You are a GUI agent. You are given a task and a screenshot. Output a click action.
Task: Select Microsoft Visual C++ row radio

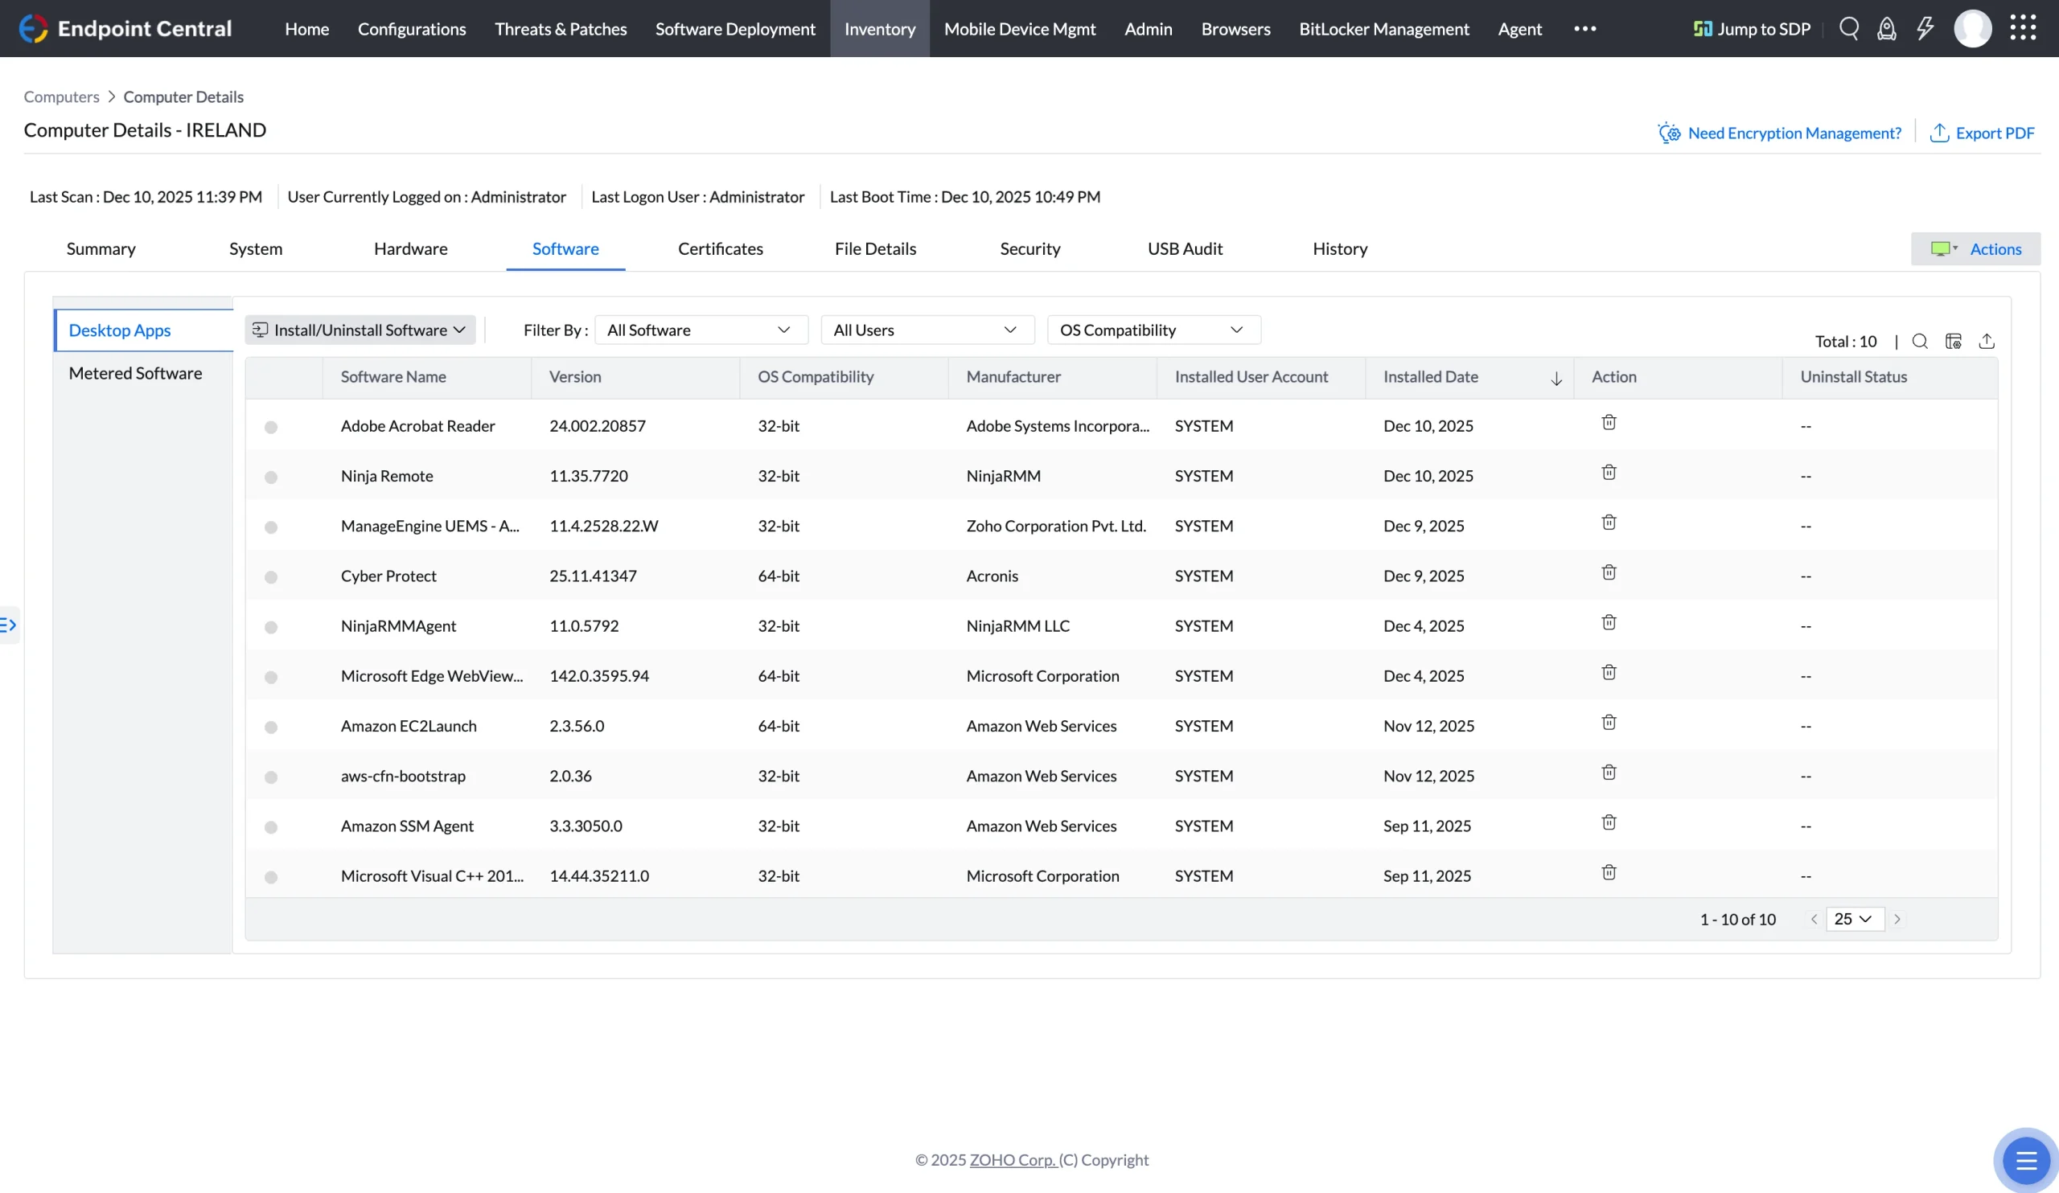coord(270,877)
